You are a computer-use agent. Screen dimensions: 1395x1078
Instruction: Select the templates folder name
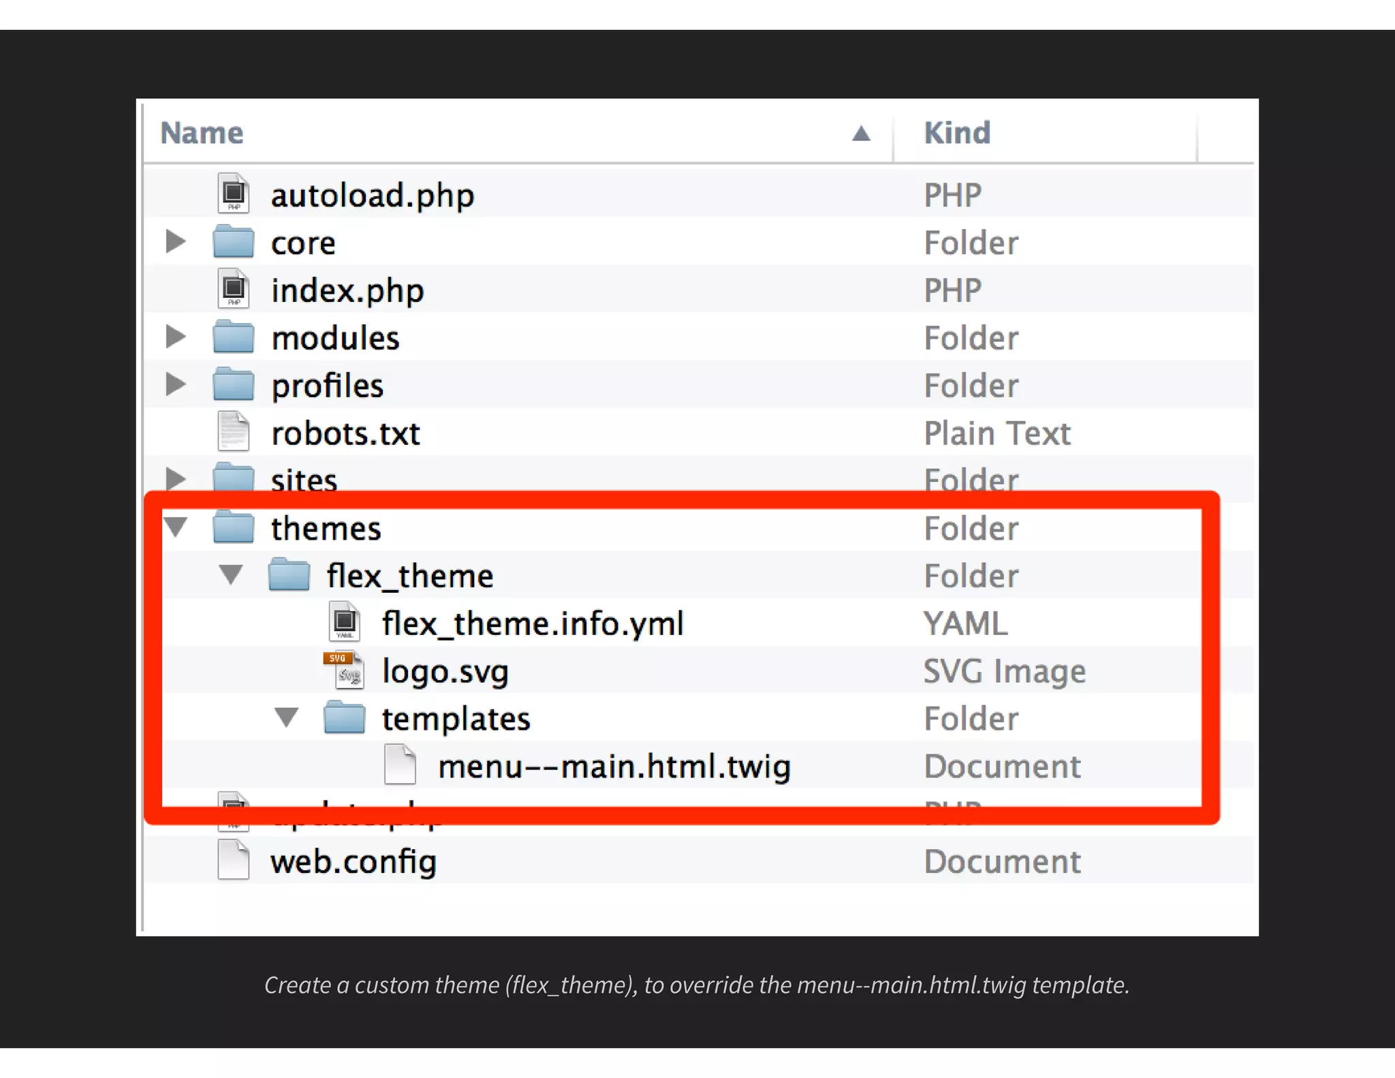456,720
